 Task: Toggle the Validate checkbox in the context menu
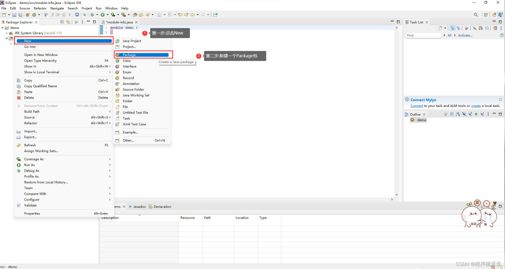coord(19,205)
